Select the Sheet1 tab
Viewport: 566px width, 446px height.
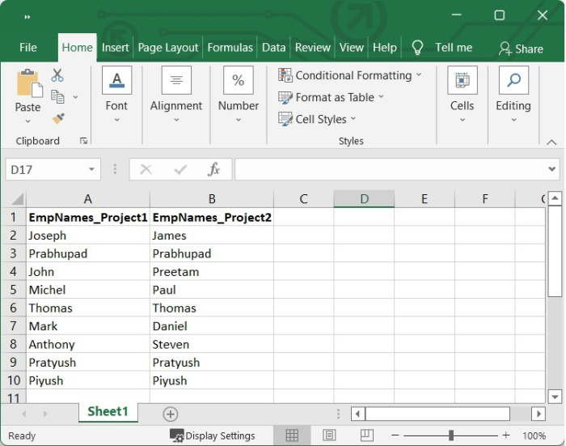pyautogui.click(x=108, y=412)
